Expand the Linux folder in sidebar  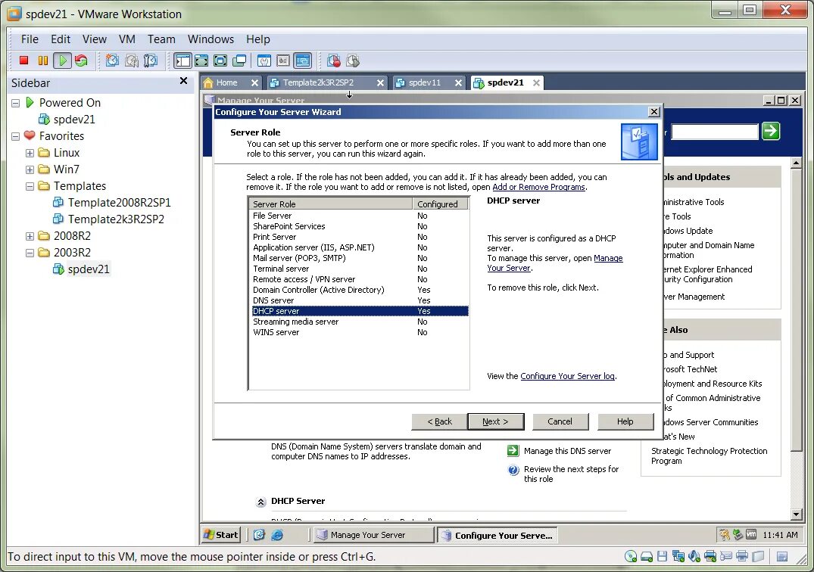click(30, 153)
